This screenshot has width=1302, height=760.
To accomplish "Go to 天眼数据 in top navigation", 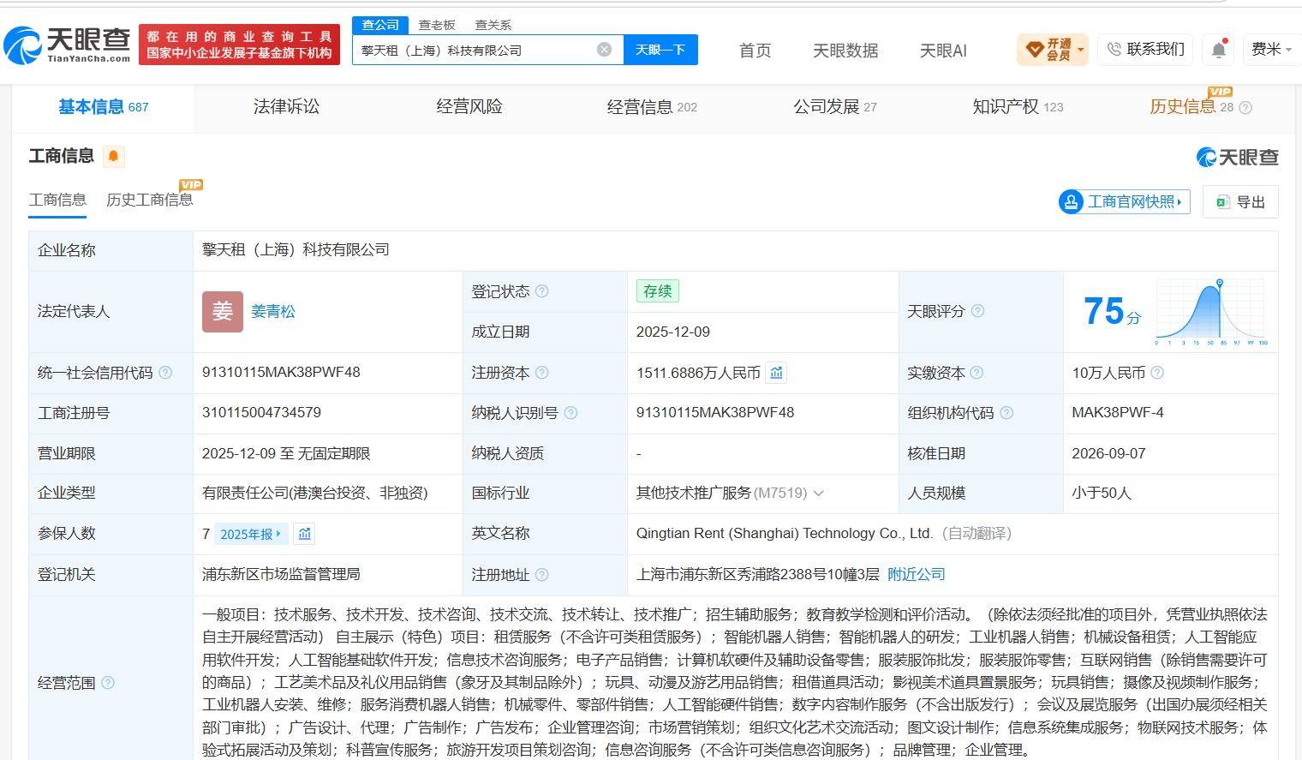I will 845,51.
